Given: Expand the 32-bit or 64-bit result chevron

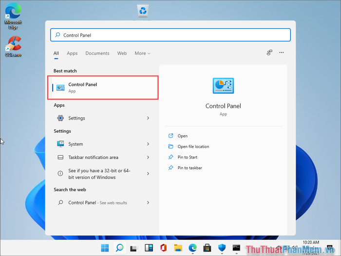Looking at the screenshot, I should [x=148, y=174].
